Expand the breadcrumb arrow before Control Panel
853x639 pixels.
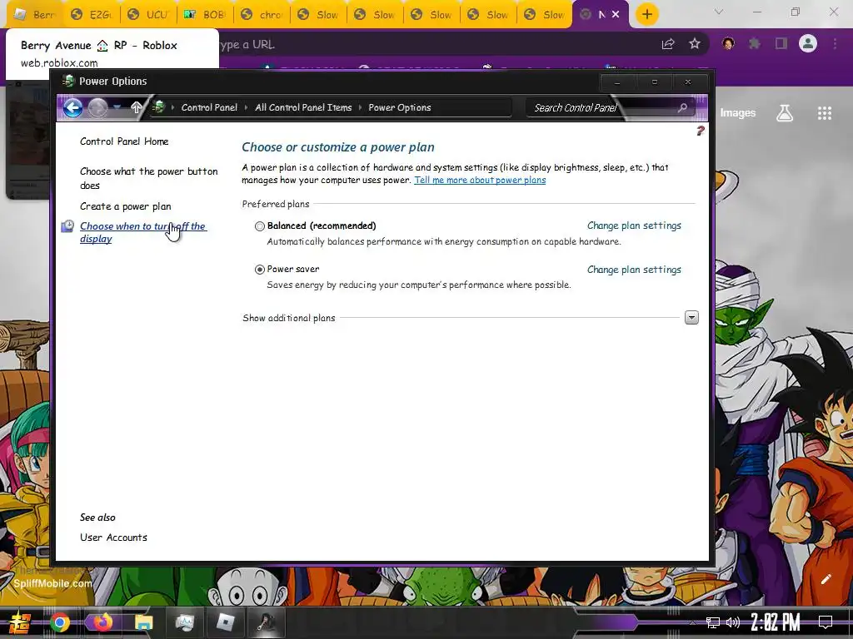173,107
